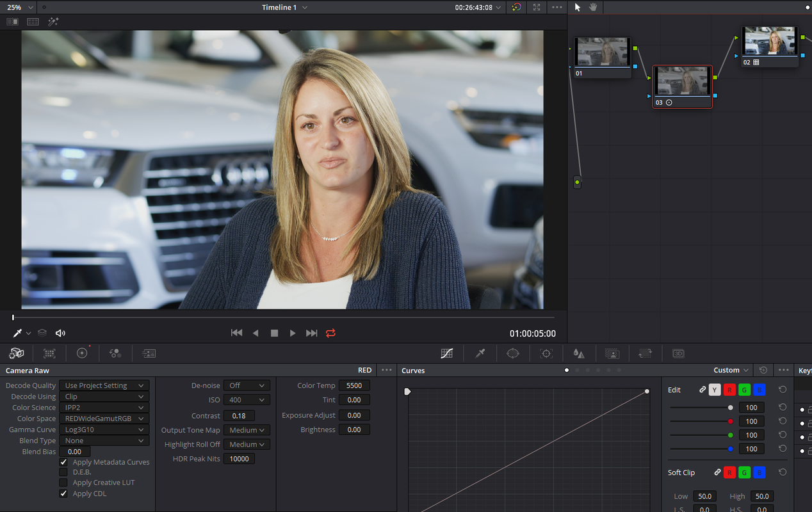Viewport: 812px width, 512px height.
Task: Enable Apply Creative LUT checkbox
Action: 63,483
